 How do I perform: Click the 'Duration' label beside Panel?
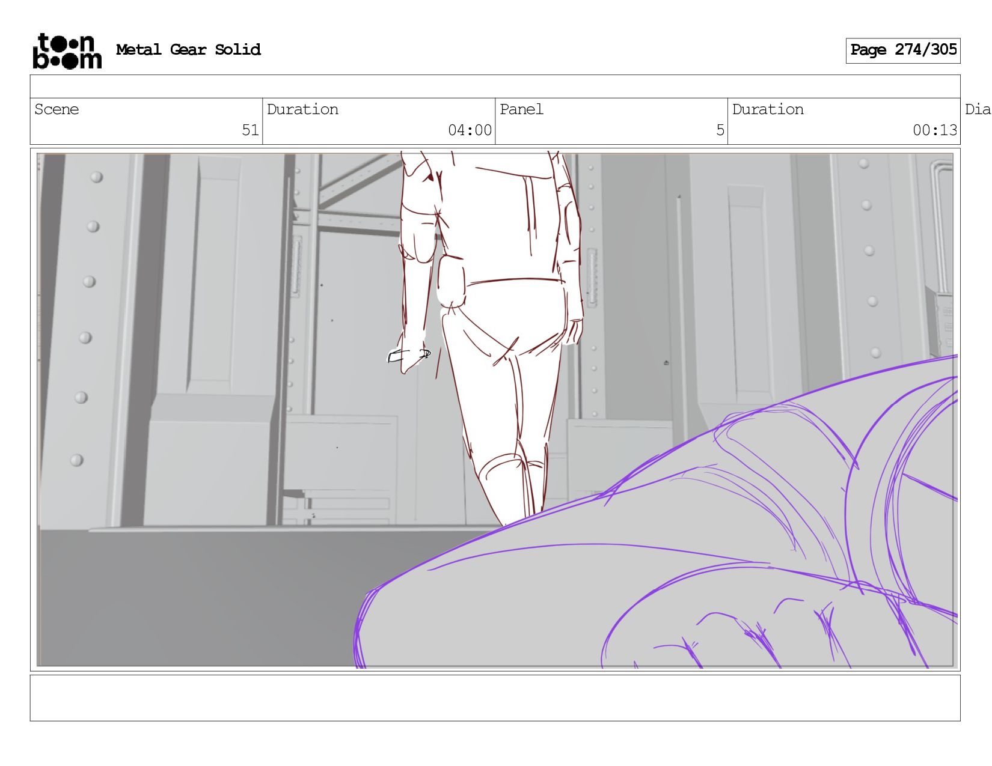click(x=768, y=109)
